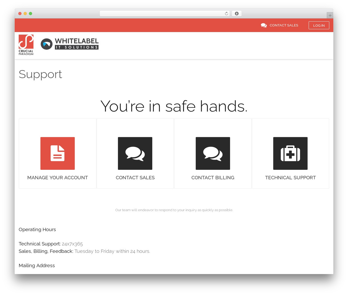Open CONTACT SALES link in top bar
The height and width of the screenshot is (295, 348).
tap(284, 25)
